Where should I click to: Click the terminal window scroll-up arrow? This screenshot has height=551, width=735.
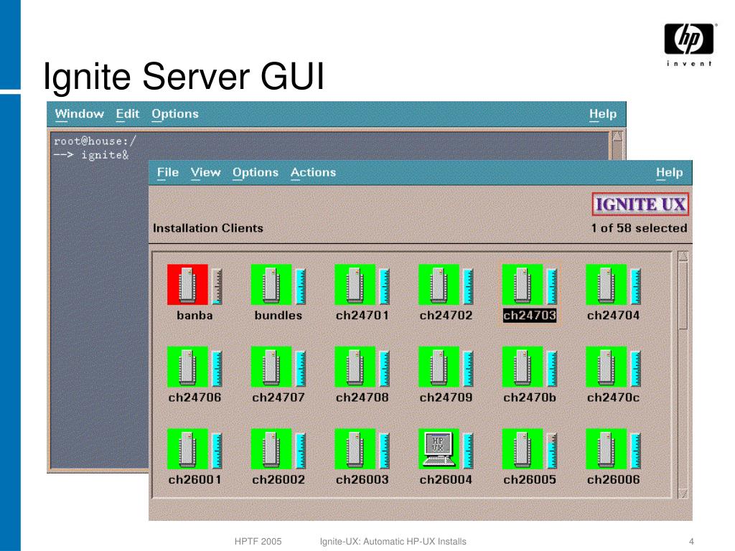[x=617, y=136]
